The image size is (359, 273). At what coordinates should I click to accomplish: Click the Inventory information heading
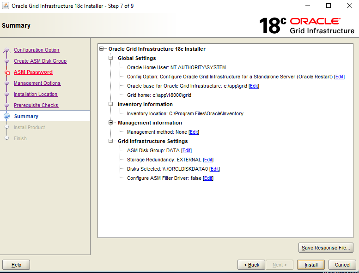[145, 104]
